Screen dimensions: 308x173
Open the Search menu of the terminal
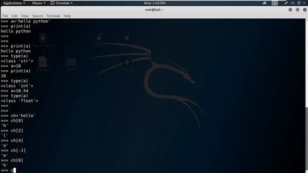point(38,16)
